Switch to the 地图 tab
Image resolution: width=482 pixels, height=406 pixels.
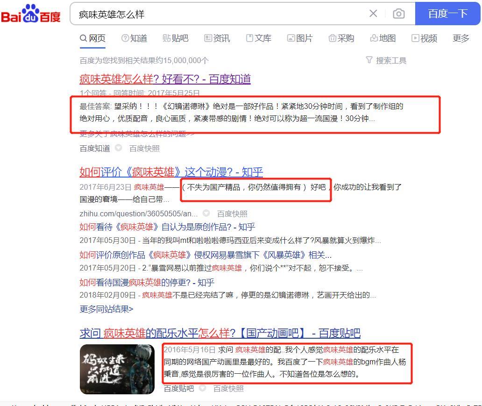[x=383, y=38]
